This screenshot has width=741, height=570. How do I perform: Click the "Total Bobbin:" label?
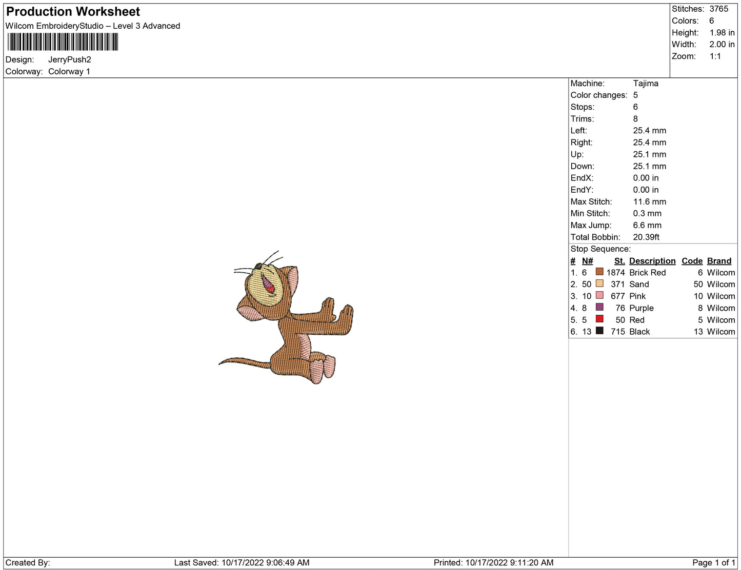tap(595, 237)
